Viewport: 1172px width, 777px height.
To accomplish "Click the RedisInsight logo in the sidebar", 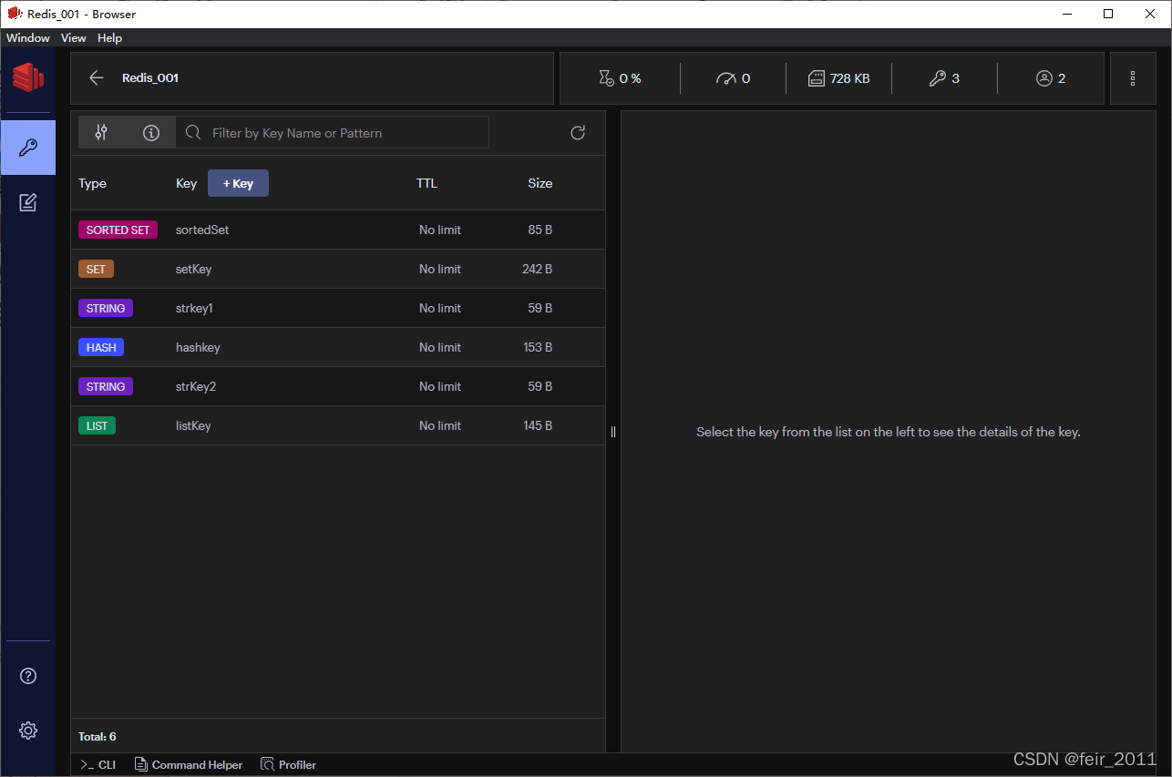I will pos(27,77).
